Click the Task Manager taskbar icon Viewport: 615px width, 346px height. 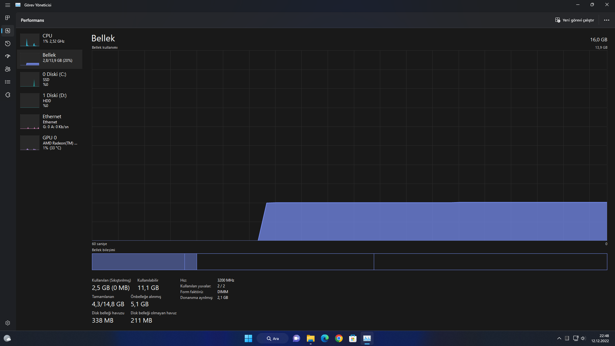coord(367,338)
